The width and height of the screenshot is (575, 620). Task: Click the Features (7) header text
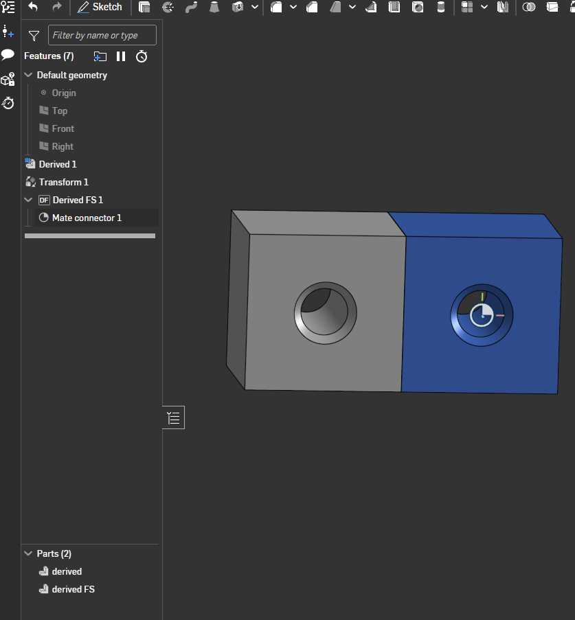click(x=49, y=56)
